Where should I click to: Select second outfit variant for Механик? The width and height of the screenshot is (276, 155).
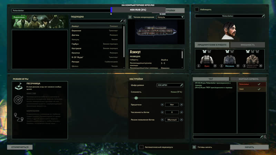232,51
